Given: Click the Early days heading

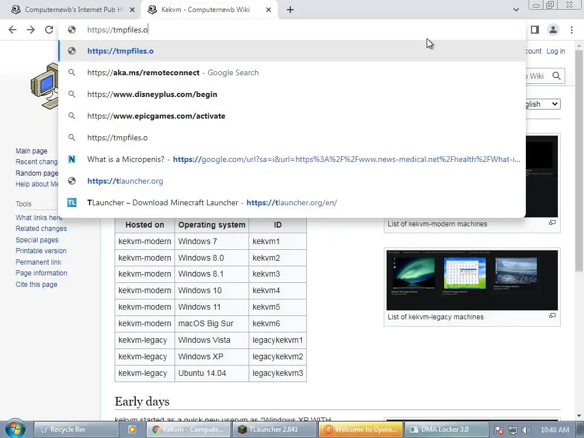Looking at the screenshot, I should pos(142,401).
